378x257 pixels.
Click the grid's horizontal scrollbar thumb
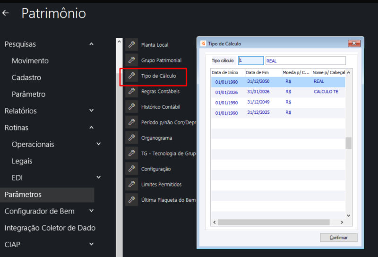[x=274, y=223]
